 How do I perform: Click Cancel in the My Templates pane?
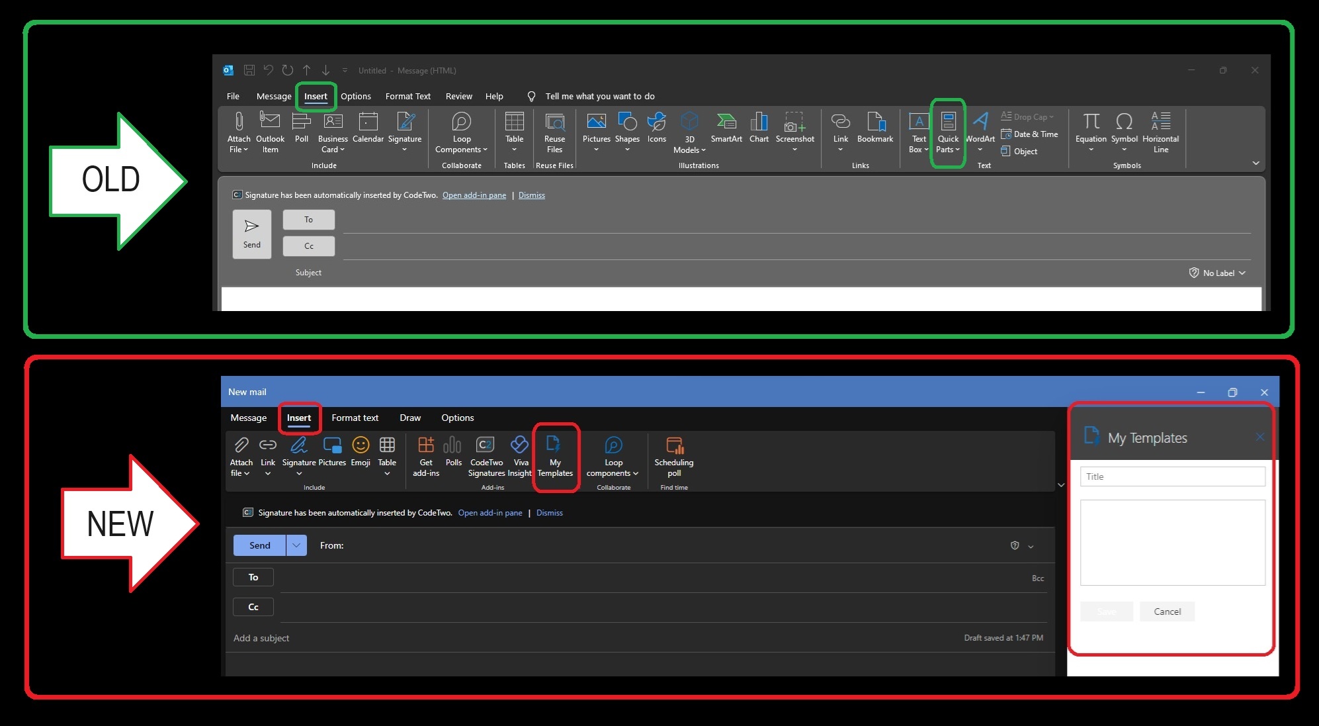(x=1168, y=612)
